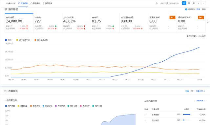Go to the next date with right arrow
The height and width of the screenshot is (125, 210).
[203, 3]
